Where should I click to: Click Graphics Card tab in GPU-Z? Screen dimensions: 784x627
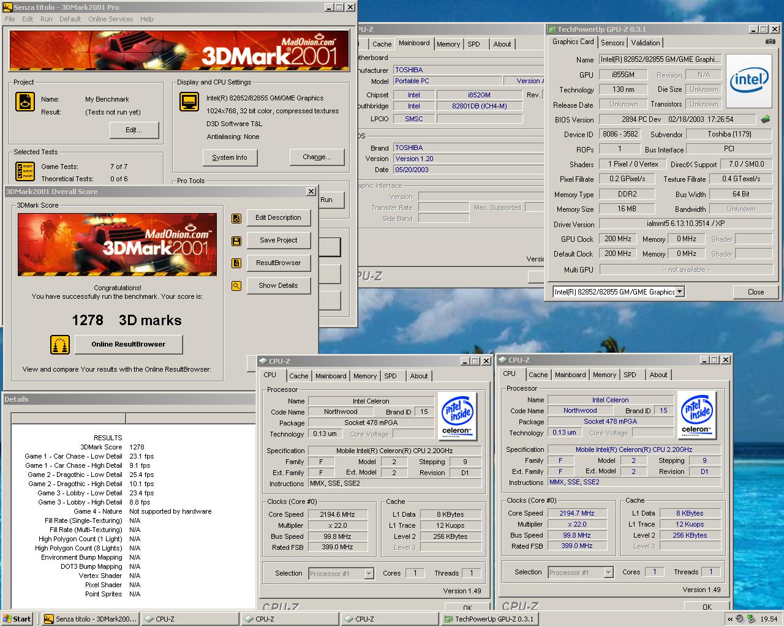pos(573,42)
